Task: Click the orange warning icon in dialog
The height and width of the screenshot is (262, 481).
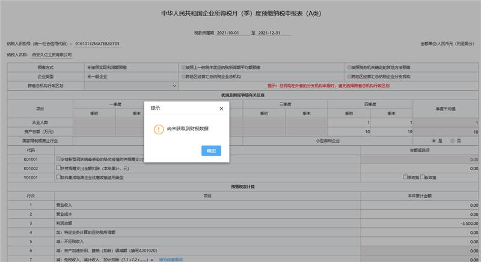Action: [159, 129]
